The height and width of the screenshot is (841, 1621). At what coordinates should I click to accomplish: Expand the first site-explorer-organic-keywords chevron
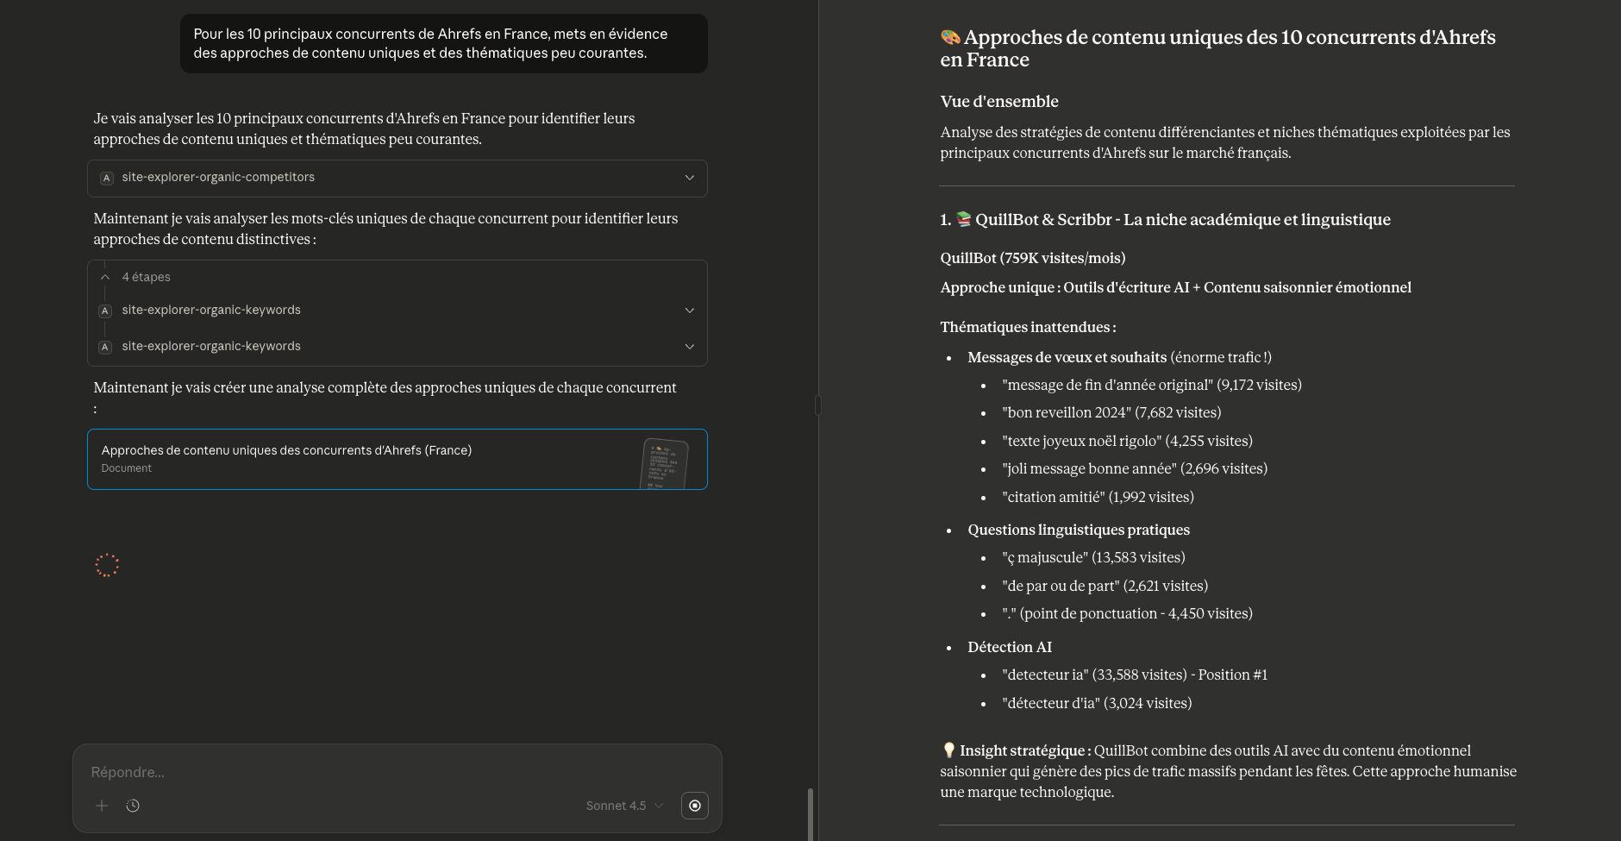tap(690, 311)
